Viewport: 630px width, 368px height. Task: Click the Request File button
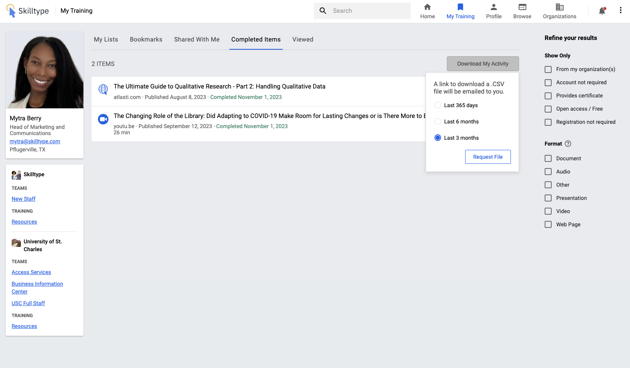pyautogui.click(x=488, y=157)
